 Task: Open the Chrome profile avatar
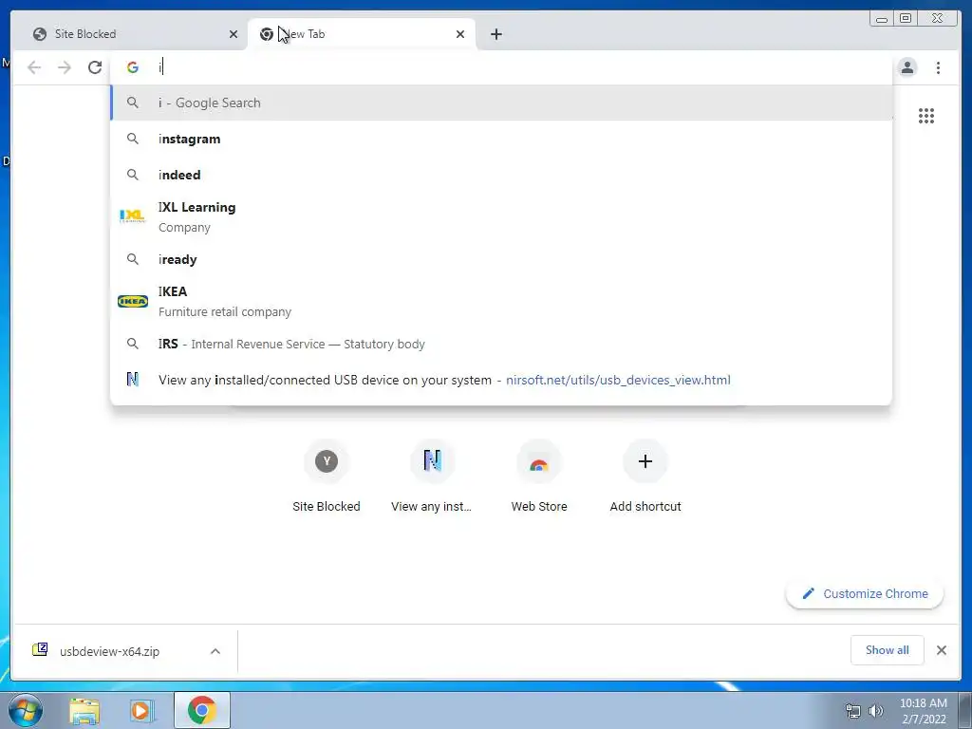click(x=907, y=67)
